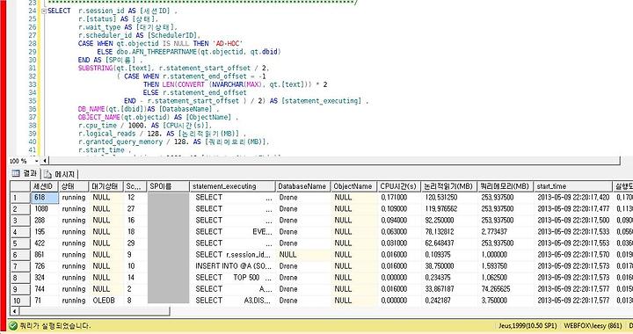
Task: Select row 5 by its row header
Action: 20,243
